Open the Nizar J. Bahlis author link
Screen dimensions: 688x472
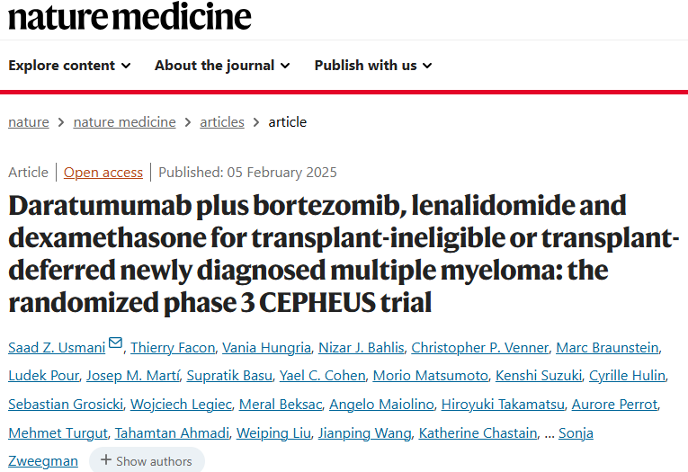(x=362, y=348)
